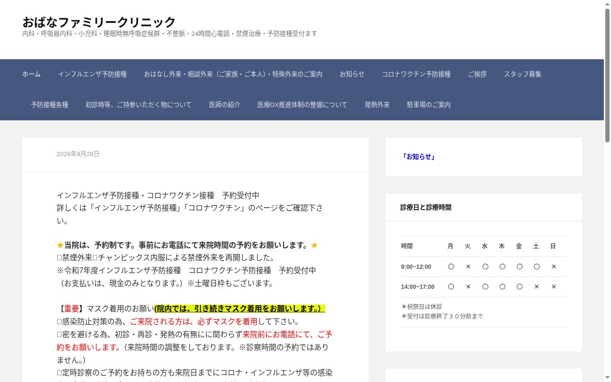The width and height of the screenshot is (611, 382).
Task: Open おはなし外来・相談外来 menu item
Action: coord(233,74)
